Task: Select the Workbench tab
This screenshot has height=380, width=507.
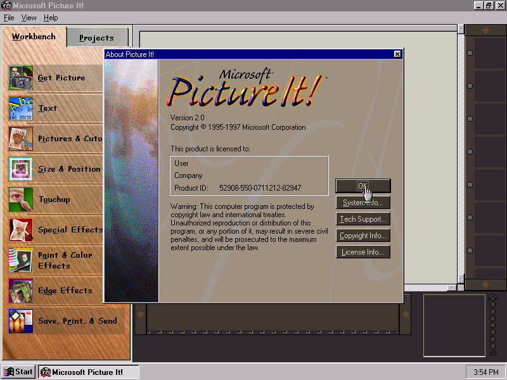Action: 34,37
